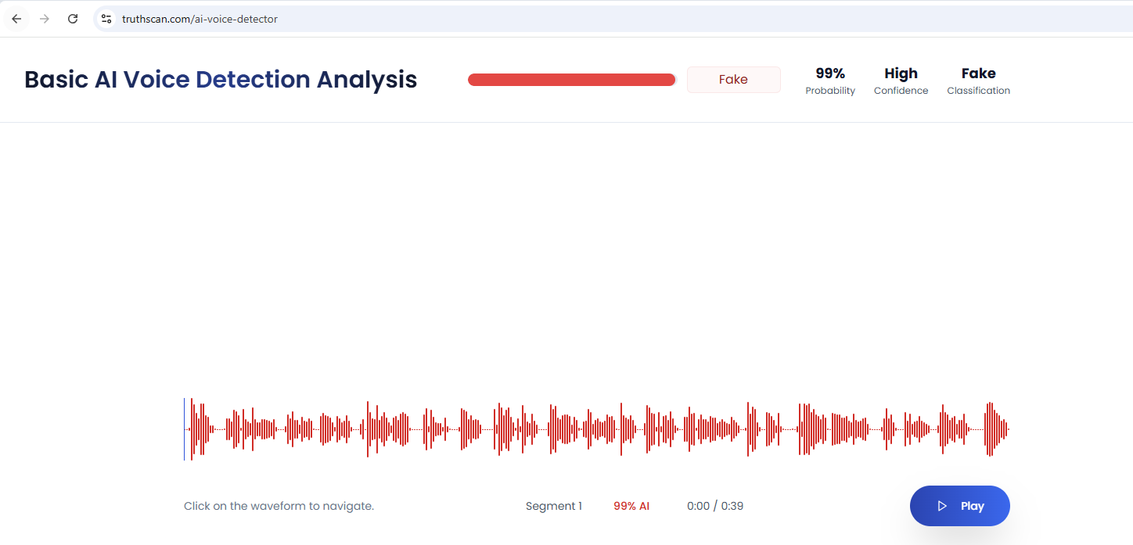Click the pink Fake result badge
The image size is (1133, 545).
733,80
